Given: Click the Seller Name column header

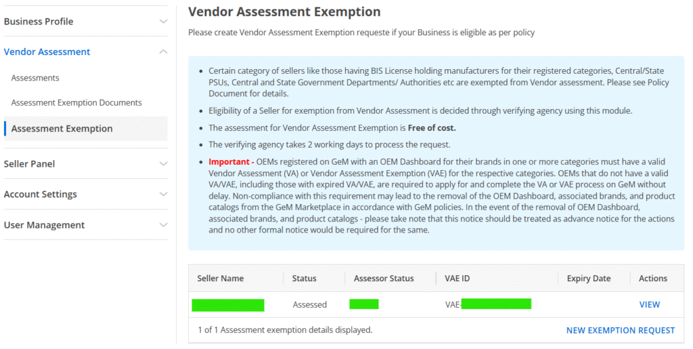Looking at the screenshot, I should point(220,279).
